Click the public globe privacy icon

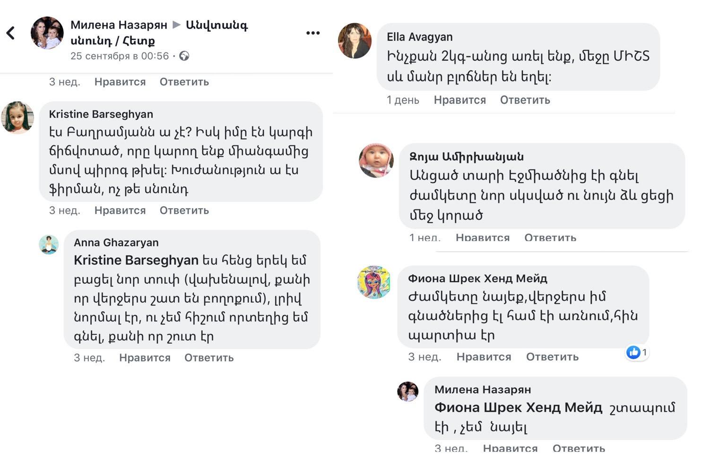point(184,56)
